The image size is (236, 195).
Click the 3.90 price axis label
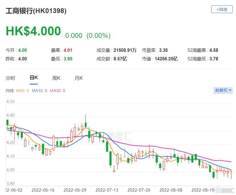(10, 184)
